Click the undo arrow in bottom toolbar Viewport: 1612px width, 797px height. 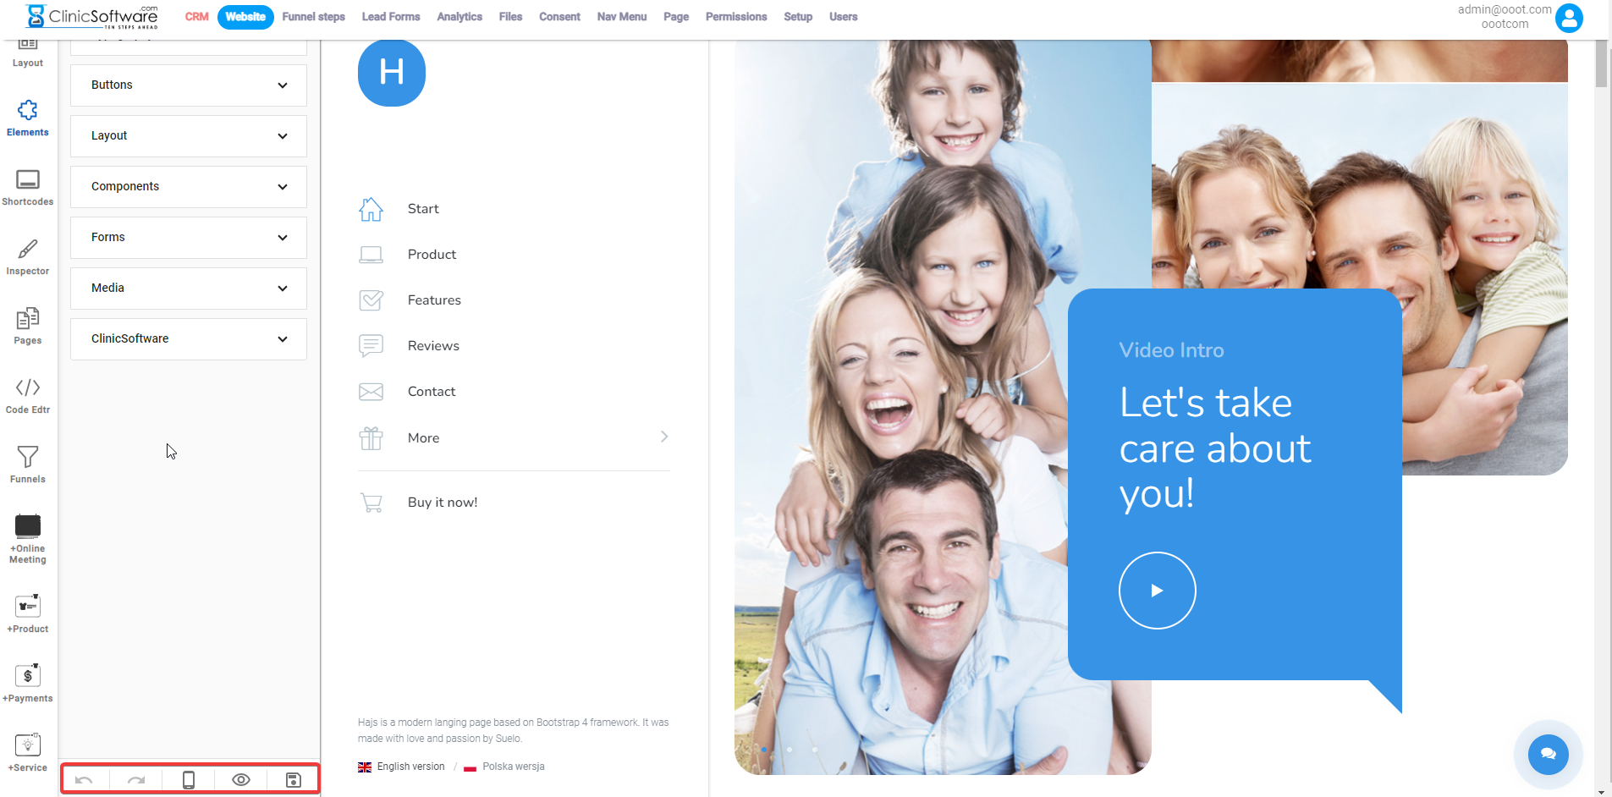coord(84,780)
